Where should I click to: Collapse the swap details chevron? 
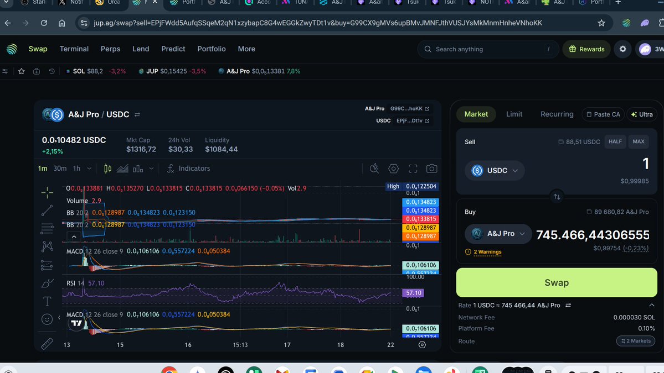point(652,305)
